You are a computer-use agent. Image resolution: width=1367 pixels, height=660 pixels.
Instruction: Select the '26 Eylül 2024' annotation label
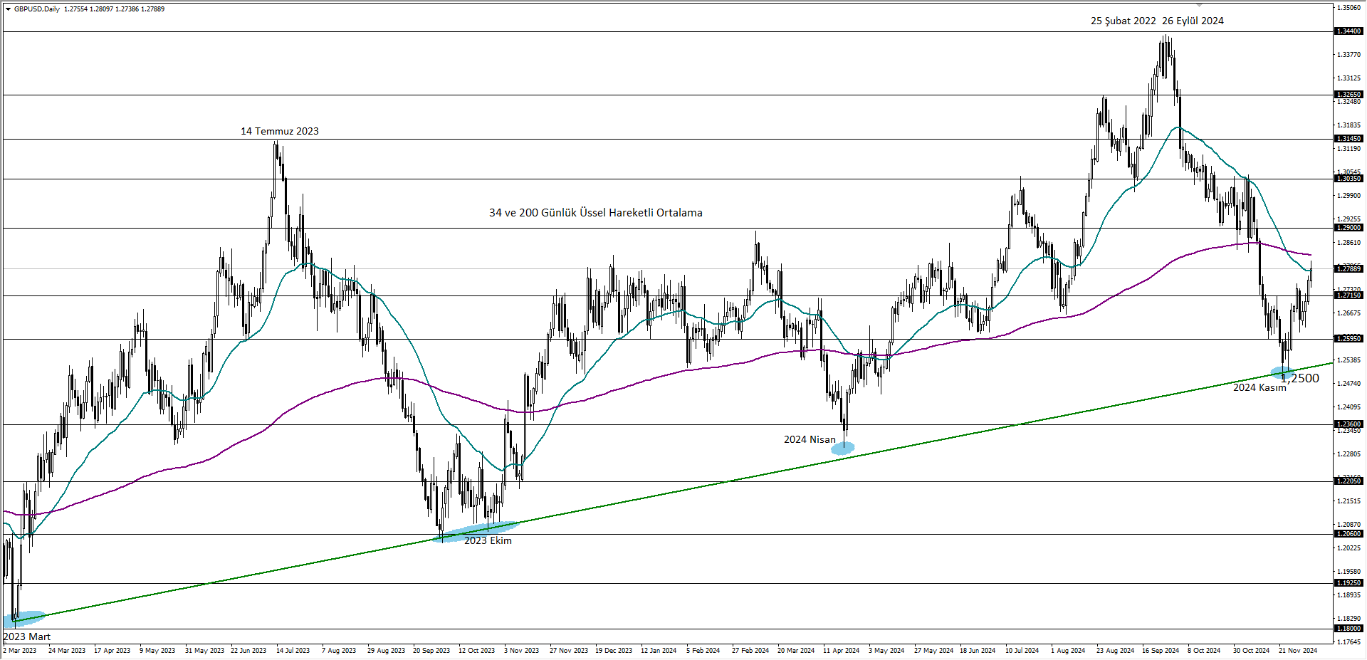tap(1193, 21)
